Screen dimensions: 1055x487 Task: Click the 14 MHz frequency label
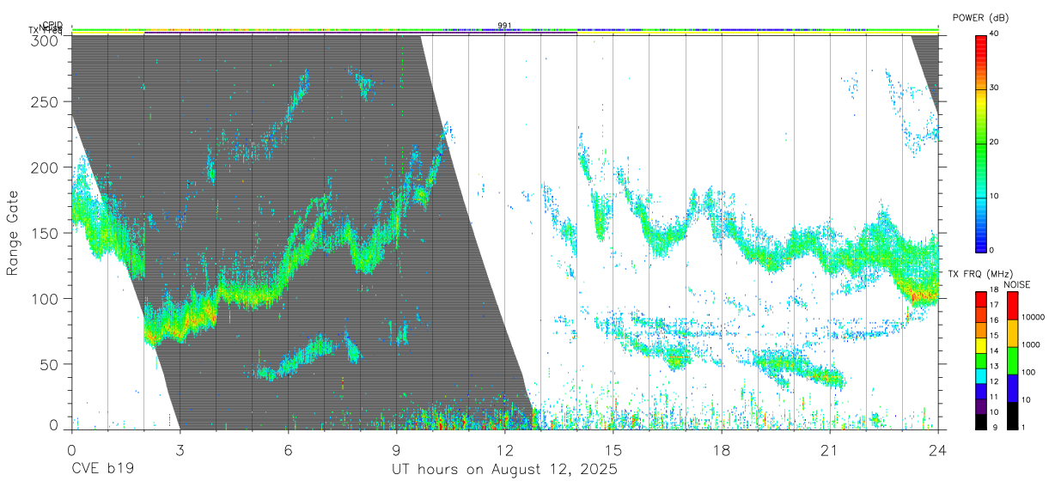point(994,350)
